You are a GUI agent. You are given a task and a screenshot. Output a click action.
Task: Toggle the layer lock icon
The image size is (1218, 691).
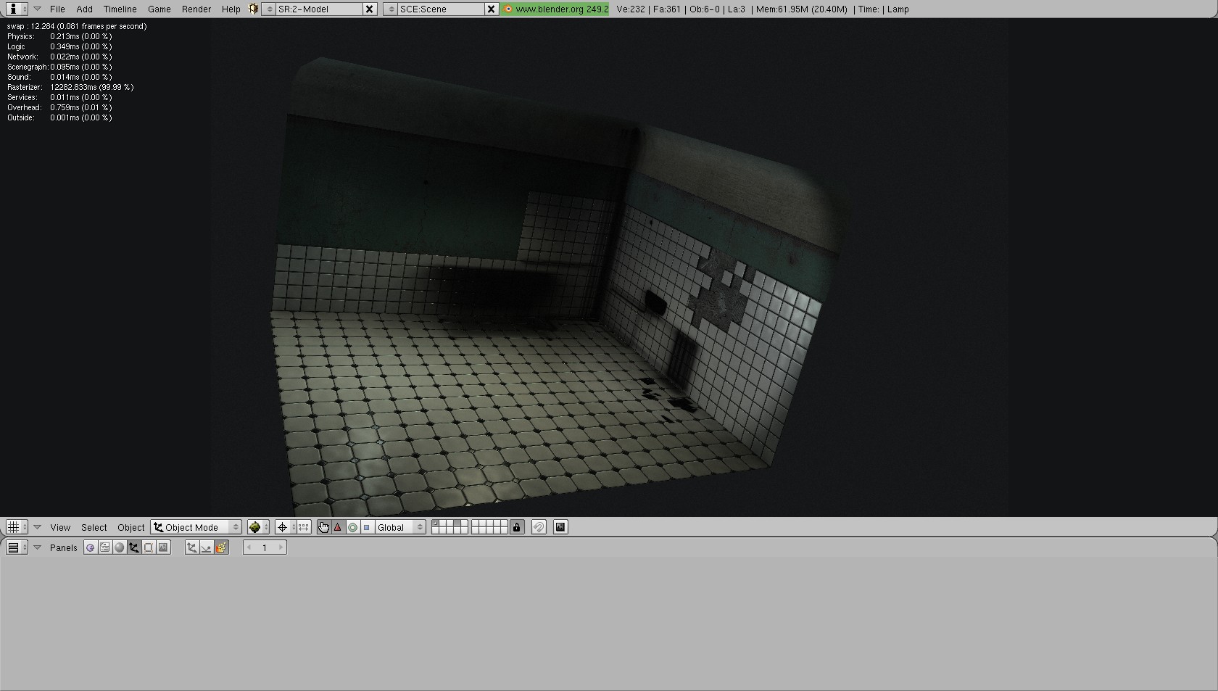pyautogui.click(x=516, y=527)
